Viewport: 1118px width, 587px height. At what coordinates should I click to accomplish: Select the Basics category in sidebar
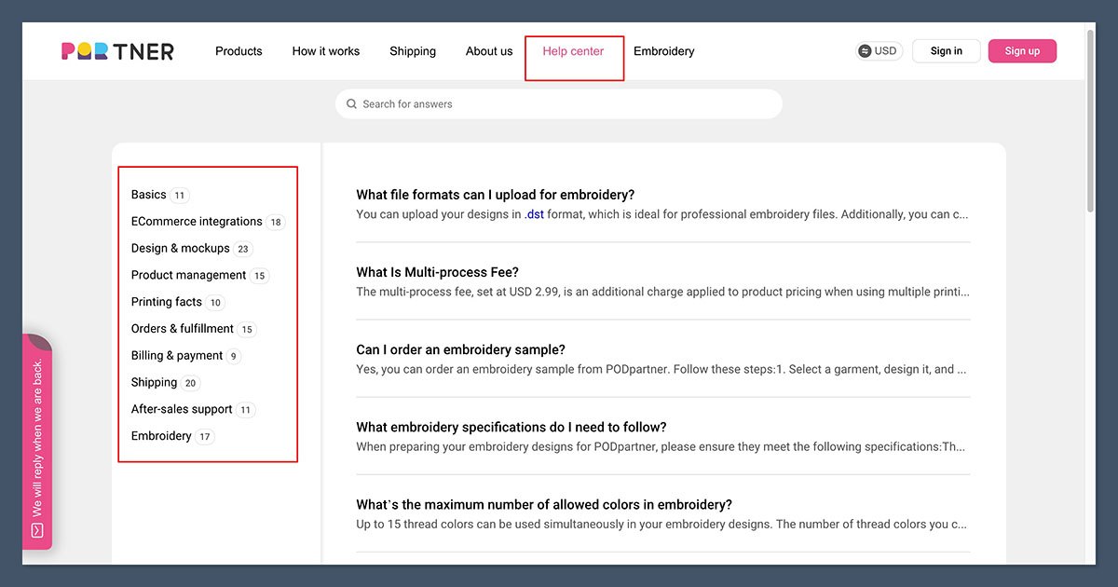[148, 194]
